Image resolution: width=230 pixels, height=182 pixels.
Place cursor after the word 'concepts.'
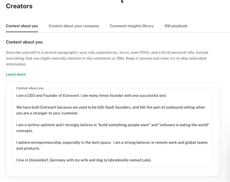33,131
